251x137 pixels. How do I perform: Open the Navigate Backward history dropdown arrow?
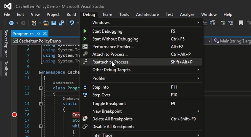click(17, 23)
